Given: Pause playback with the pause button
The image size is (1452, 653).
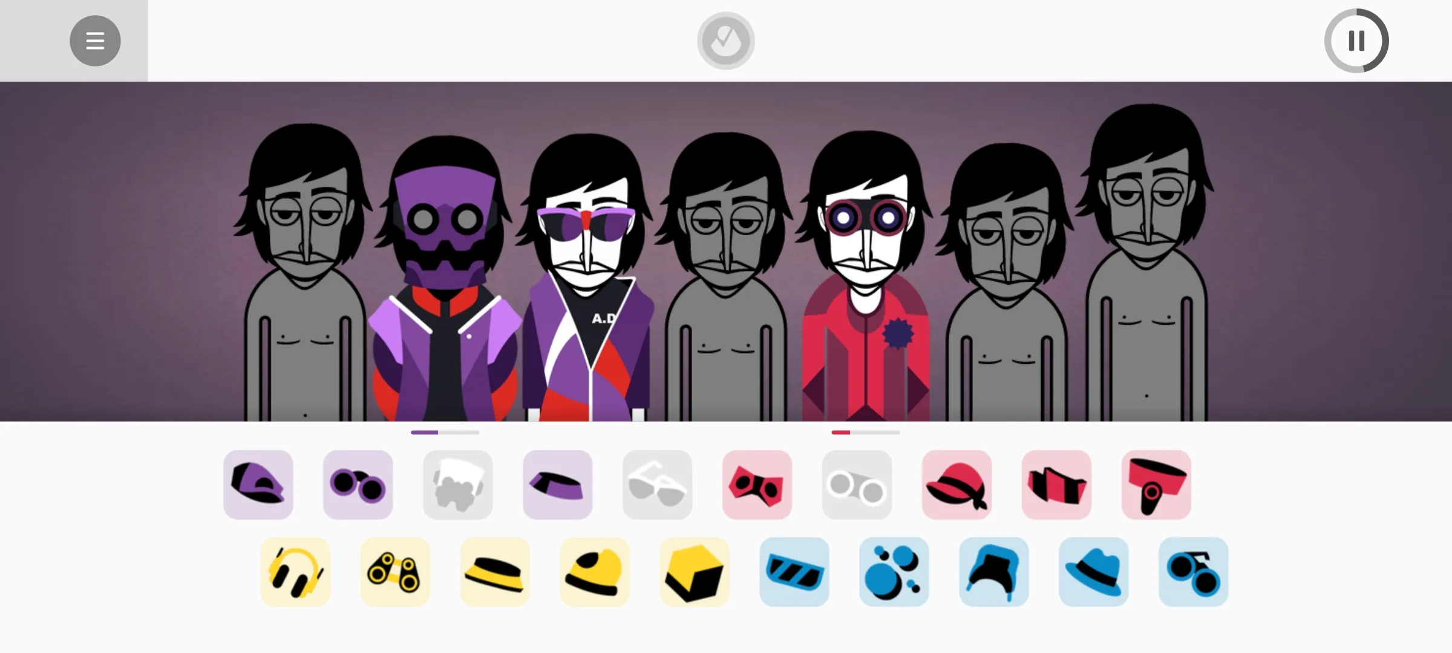Looking at the screenshot, I should [x=1356, y=41].
